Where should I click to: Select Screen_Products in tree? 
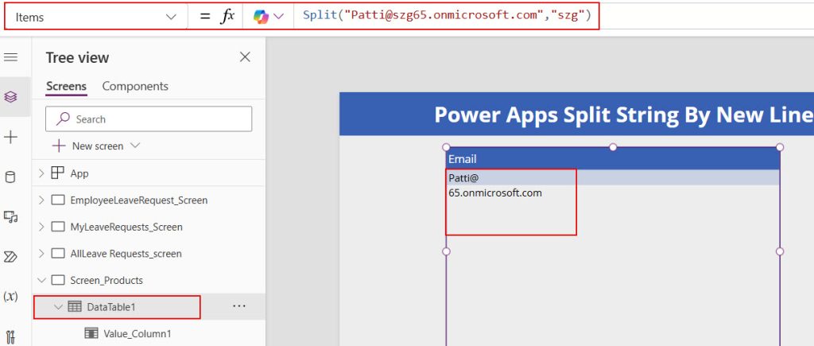tap(107, 281)
